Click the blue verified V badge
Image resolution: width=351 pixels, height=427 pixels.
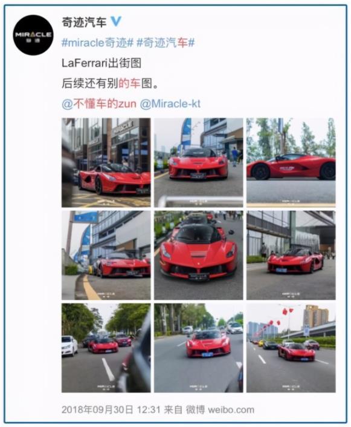click(116, 22)
